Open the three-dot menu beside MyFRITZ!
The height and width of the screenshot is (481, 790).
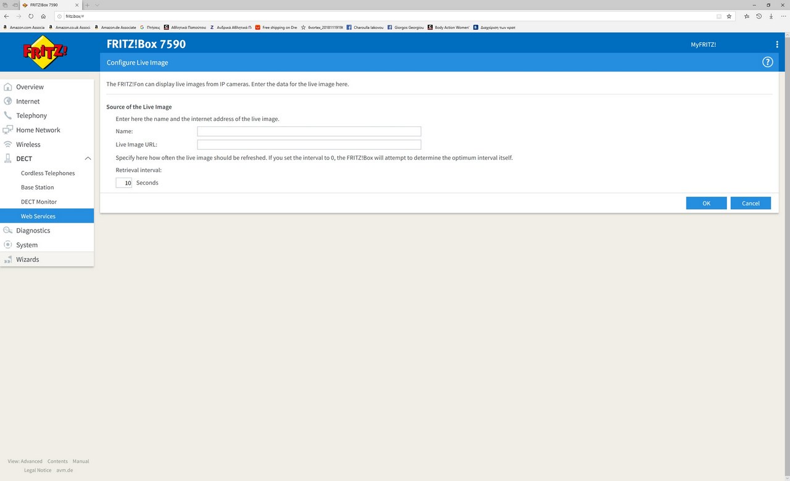coord(777,44)
